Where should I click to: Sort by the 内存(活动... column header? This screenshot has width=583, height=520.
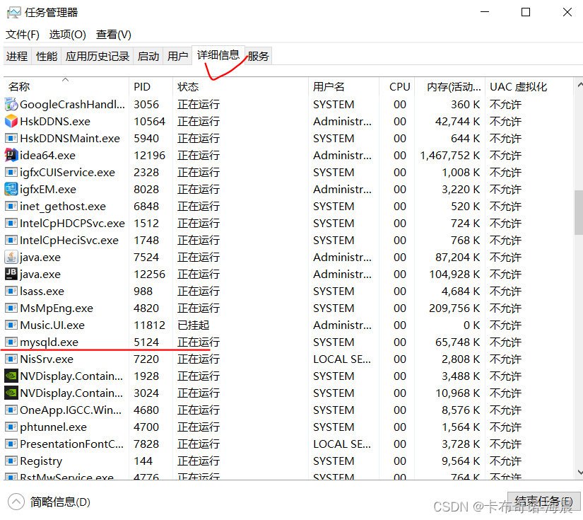[x=450, y=87]
